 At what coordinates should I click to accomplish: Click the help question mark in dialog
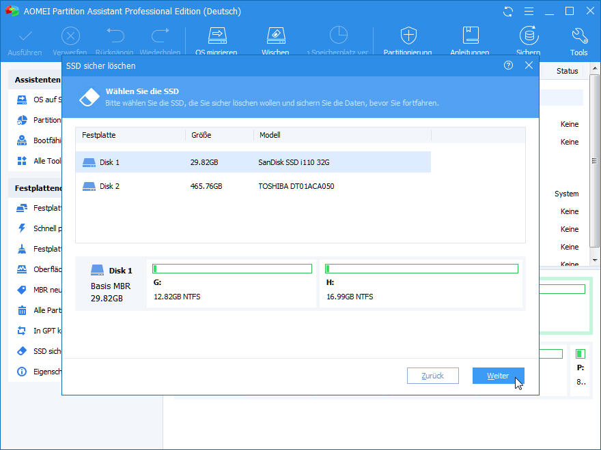click(508, 65)
